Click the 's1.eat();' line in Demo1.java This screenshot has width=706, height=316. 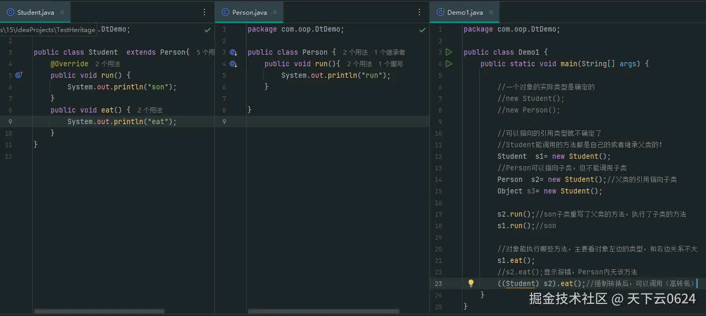click(516, 260)
